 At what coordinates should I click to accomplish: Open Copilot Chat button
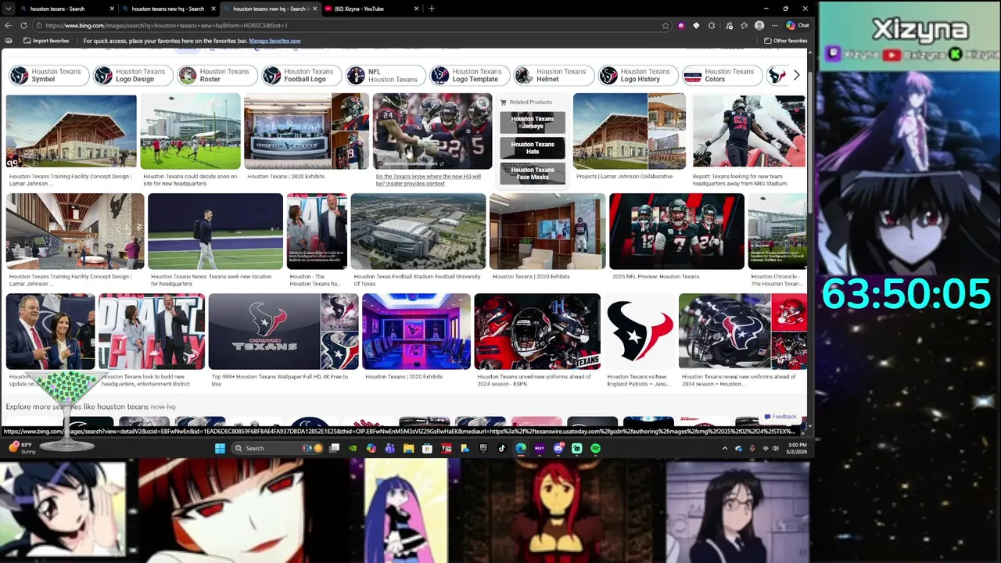(798, 25)
